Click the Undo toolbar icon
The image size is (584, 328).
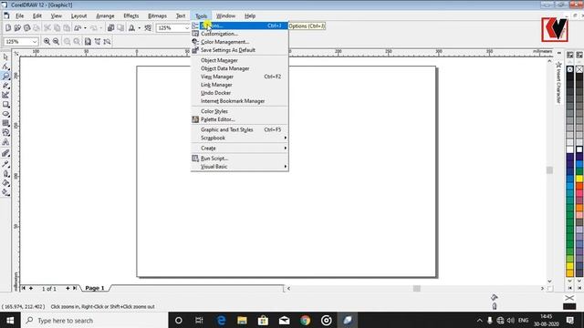coord(78,28)
